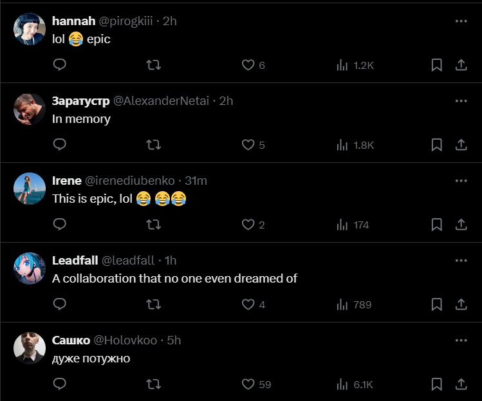This screenshot has width=482, height=401.
Task: Click Leadfall's anime profile avatar
Action: pyautogui.click(x=30, y=269)
